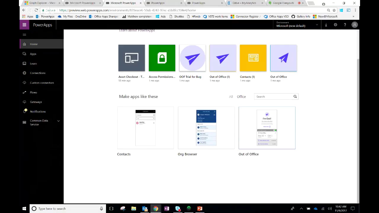Open Outlook from the taskbar
The image size is (379, 213).
click(145, 209)
